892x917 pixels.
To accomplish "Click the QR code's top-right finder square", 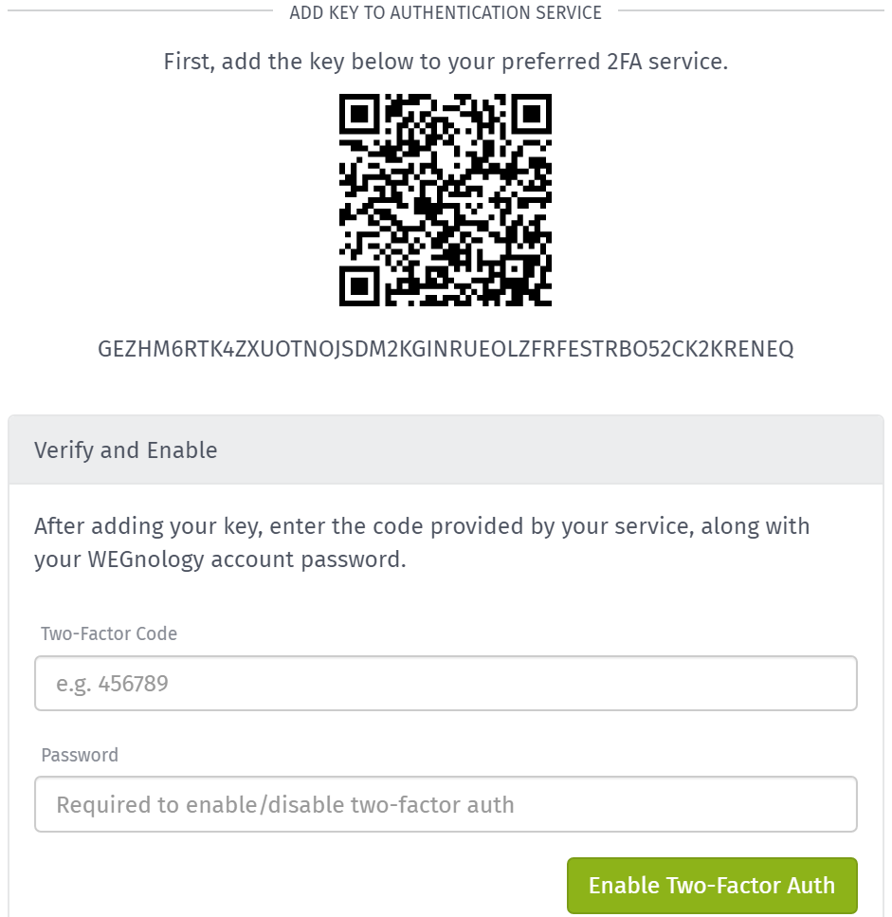I will pyautogui.click(x=533, y=113).
